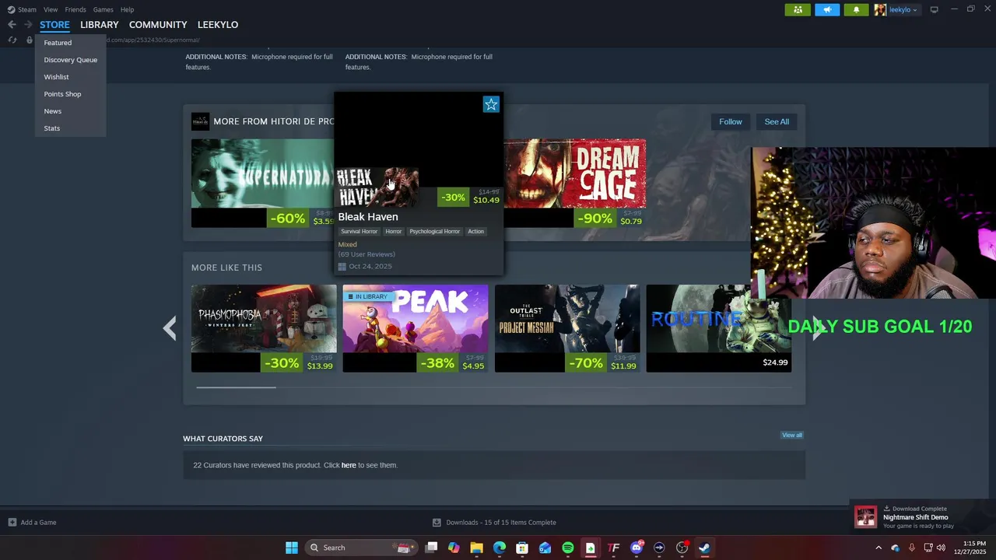This screenshot has height=560, width=996.
Task: Open the PEAK game capsule
Action: coord(416,328)
